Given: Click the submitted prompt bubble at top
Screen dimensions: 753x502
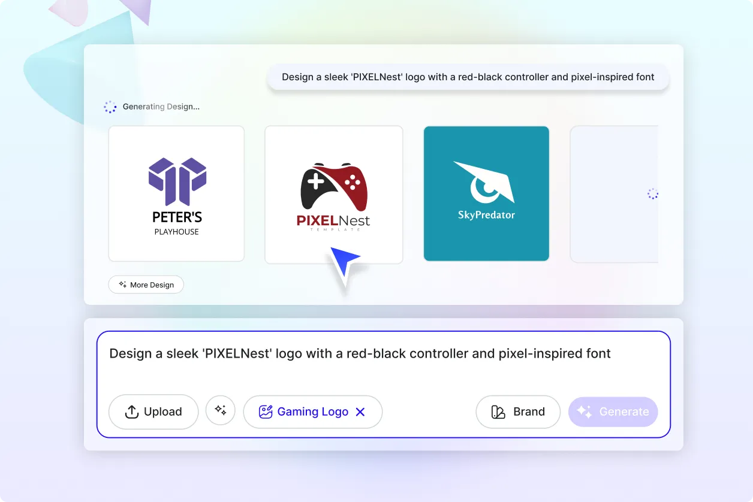Looking at the screenshot, I should point(468,77).
